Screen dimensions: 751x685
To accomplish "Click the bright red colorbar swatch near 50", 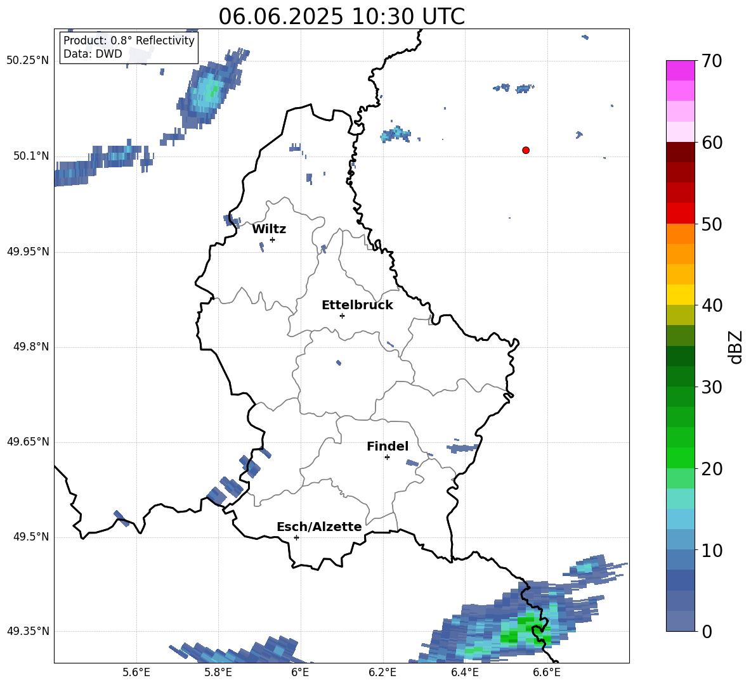I will pyautogui.click(x=680, y=214).
